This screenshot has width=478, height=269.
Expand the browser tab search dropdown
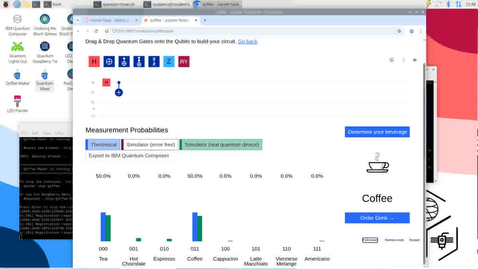78,20
